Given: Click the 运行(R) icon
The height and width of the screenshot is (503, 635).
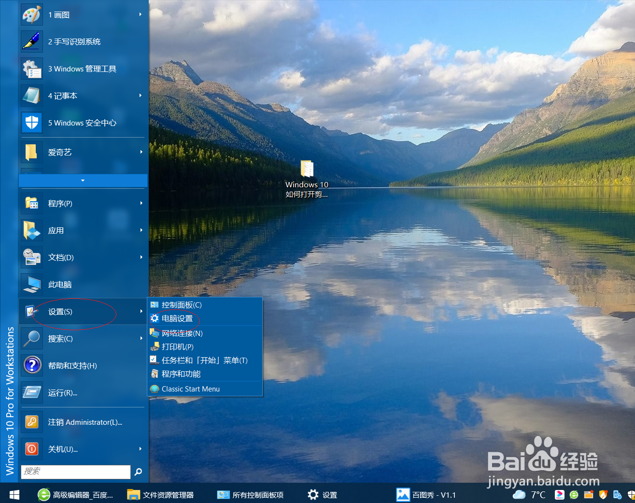Looking at the screenshot, I should point(32,392).
